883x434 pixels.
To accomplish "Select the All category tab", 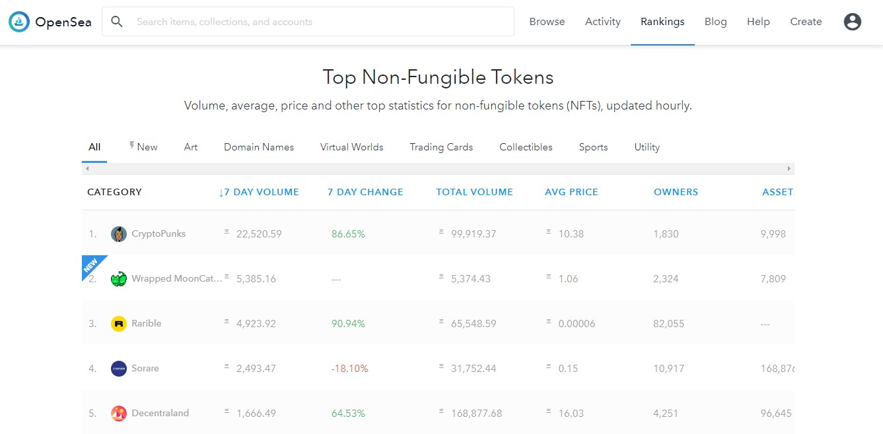I will click(94, 147).
